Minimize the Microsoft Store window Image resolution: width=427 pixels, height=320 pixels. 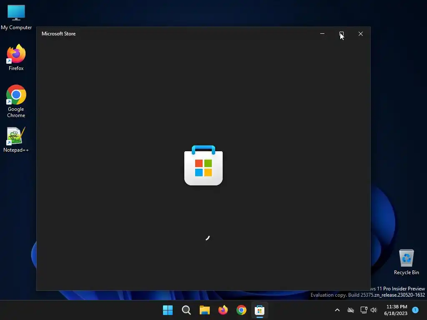322,34
